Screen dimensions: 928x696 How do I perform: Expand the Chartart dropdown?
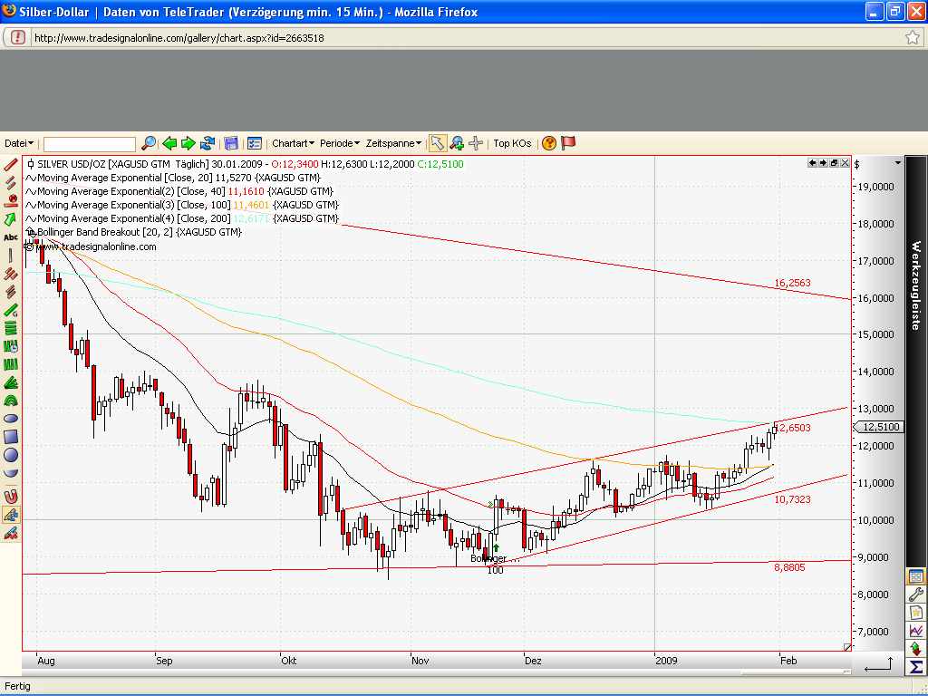point(293,143)
